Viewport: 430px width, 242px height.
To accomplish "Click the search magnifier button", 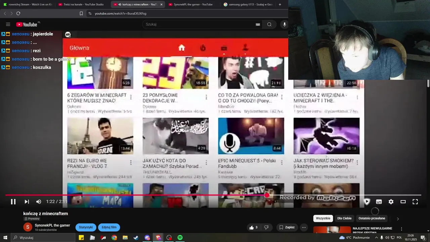I will (x=269, y=24).
